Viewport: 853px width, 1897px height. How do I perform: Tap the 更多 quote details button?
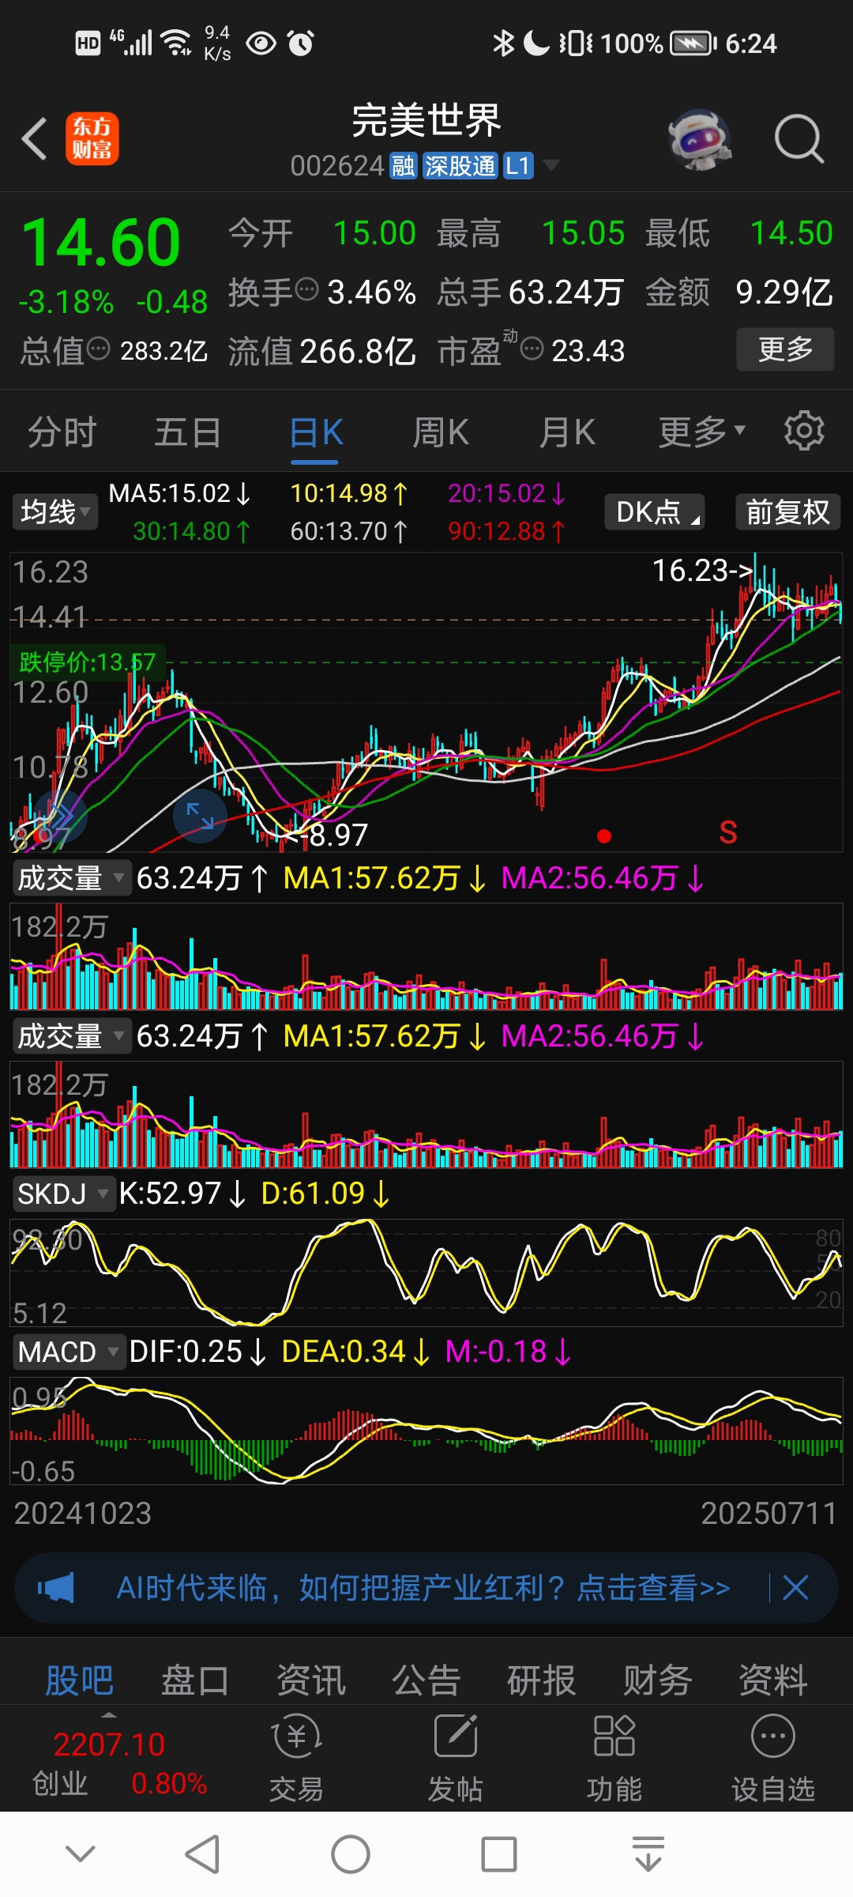785,349
